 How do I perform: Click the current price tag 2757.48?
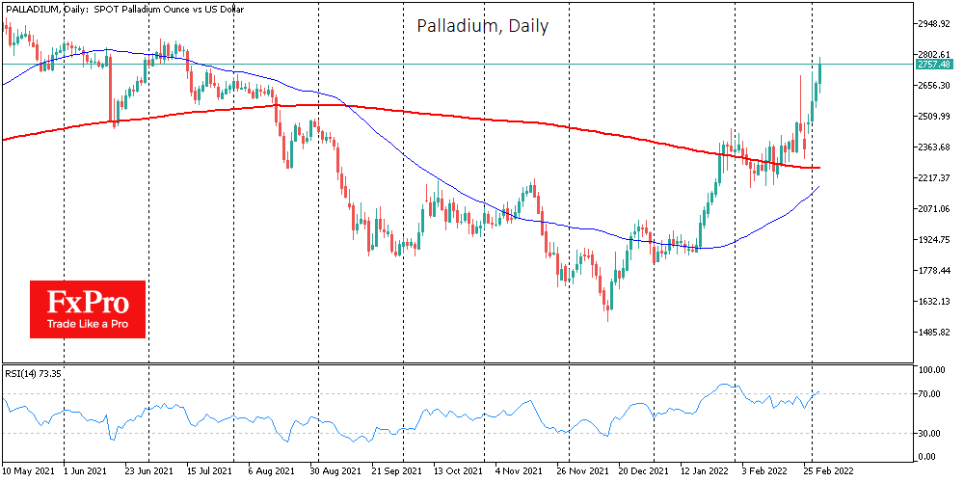coord(934,65)
